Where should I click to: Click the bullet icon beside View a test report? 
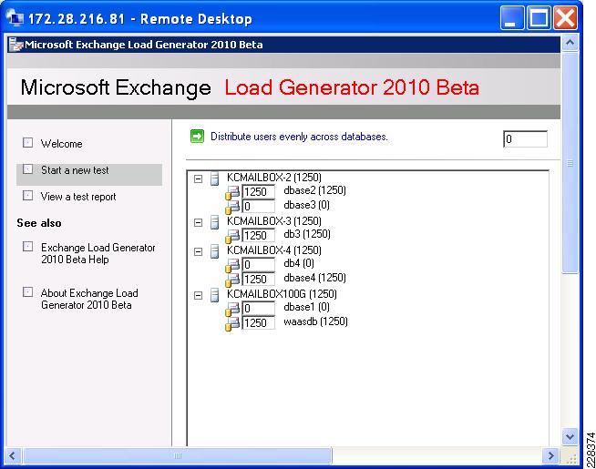27,195
